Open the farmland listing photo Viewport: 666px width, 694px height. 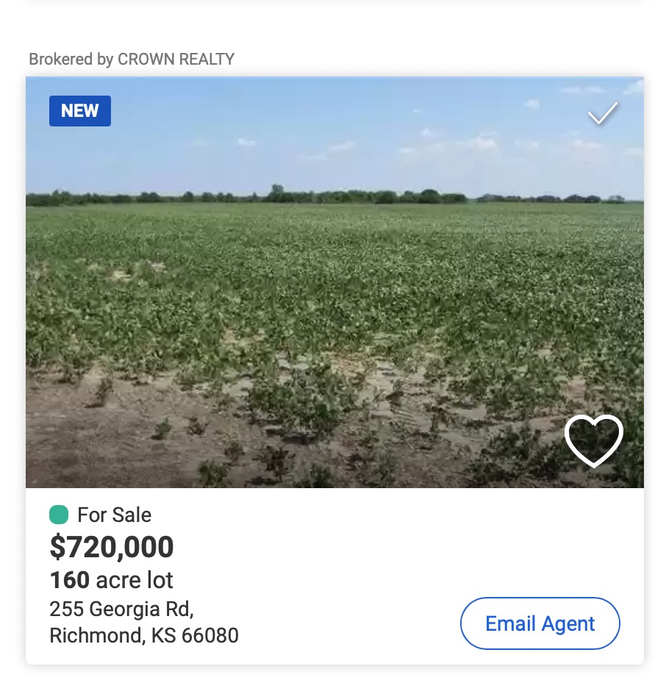334,294
